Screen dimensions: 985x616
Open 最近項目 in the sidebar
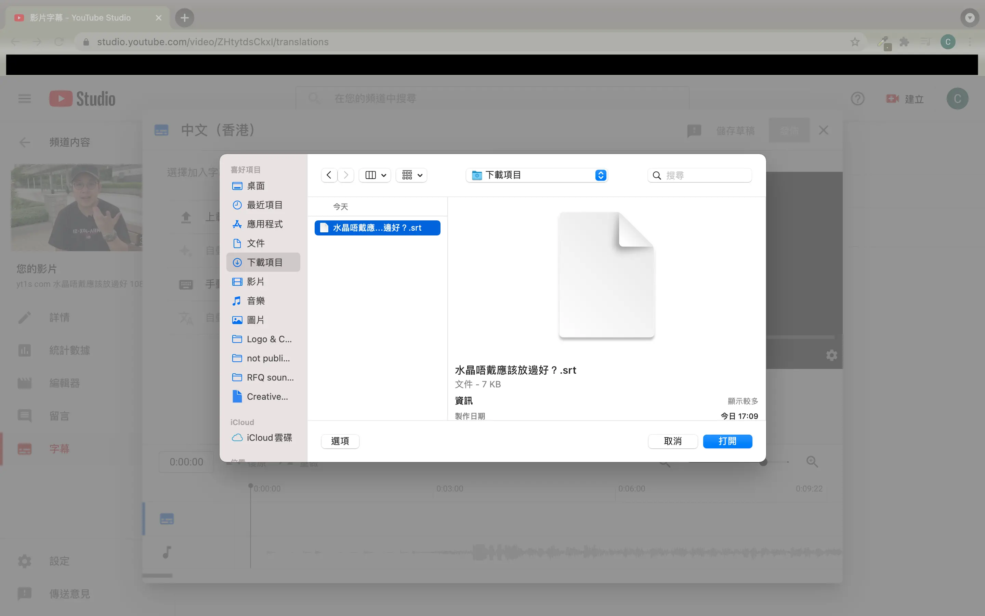(264, 205)
